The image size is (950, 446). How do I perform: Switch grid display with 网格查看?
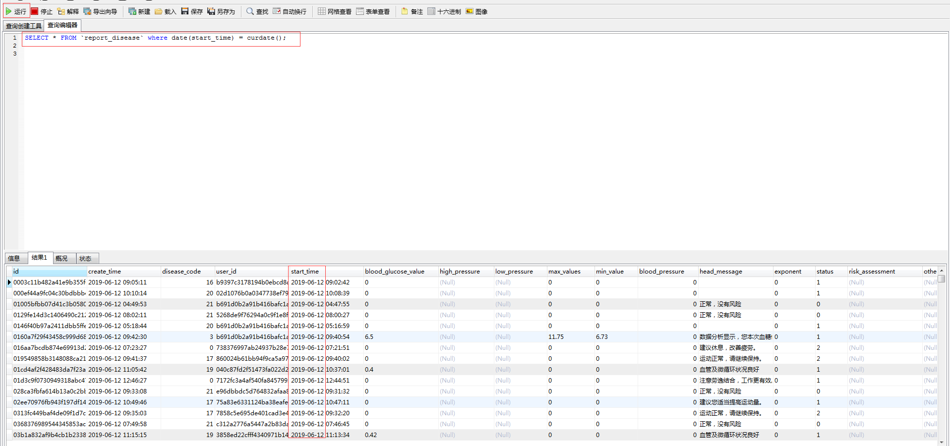(334, 11)
